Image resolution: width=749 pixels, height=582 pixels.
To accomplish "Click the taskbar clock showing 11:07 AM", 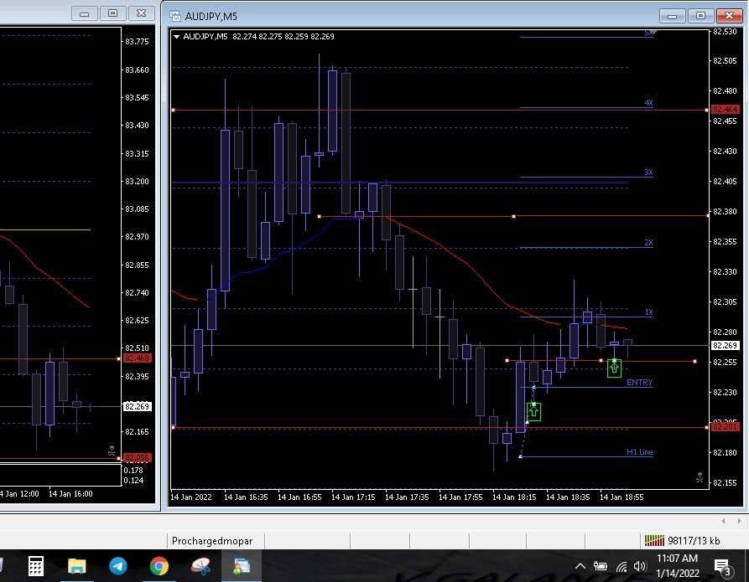I will coord(677,565).
